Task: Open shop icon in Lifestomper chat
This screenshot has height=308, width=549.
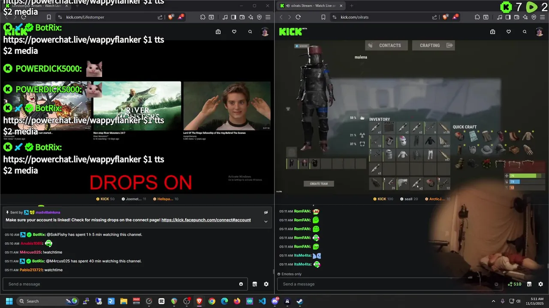Action: [255, 284]
